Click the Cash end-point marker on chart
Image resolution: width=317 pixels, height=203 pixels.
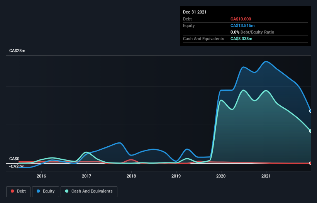pyautogui.click(x=310, y=131)
